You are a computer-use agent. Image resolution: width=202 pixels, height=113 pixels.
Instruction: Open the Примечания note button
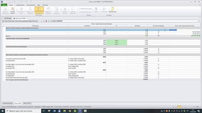(x=112, y=10)
